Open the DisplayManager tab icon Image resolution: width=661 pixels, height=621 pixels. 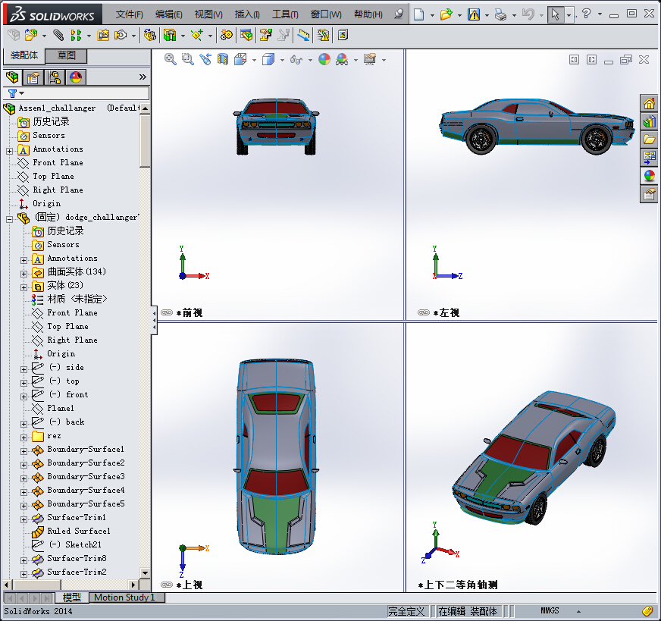tap(76, 77)
